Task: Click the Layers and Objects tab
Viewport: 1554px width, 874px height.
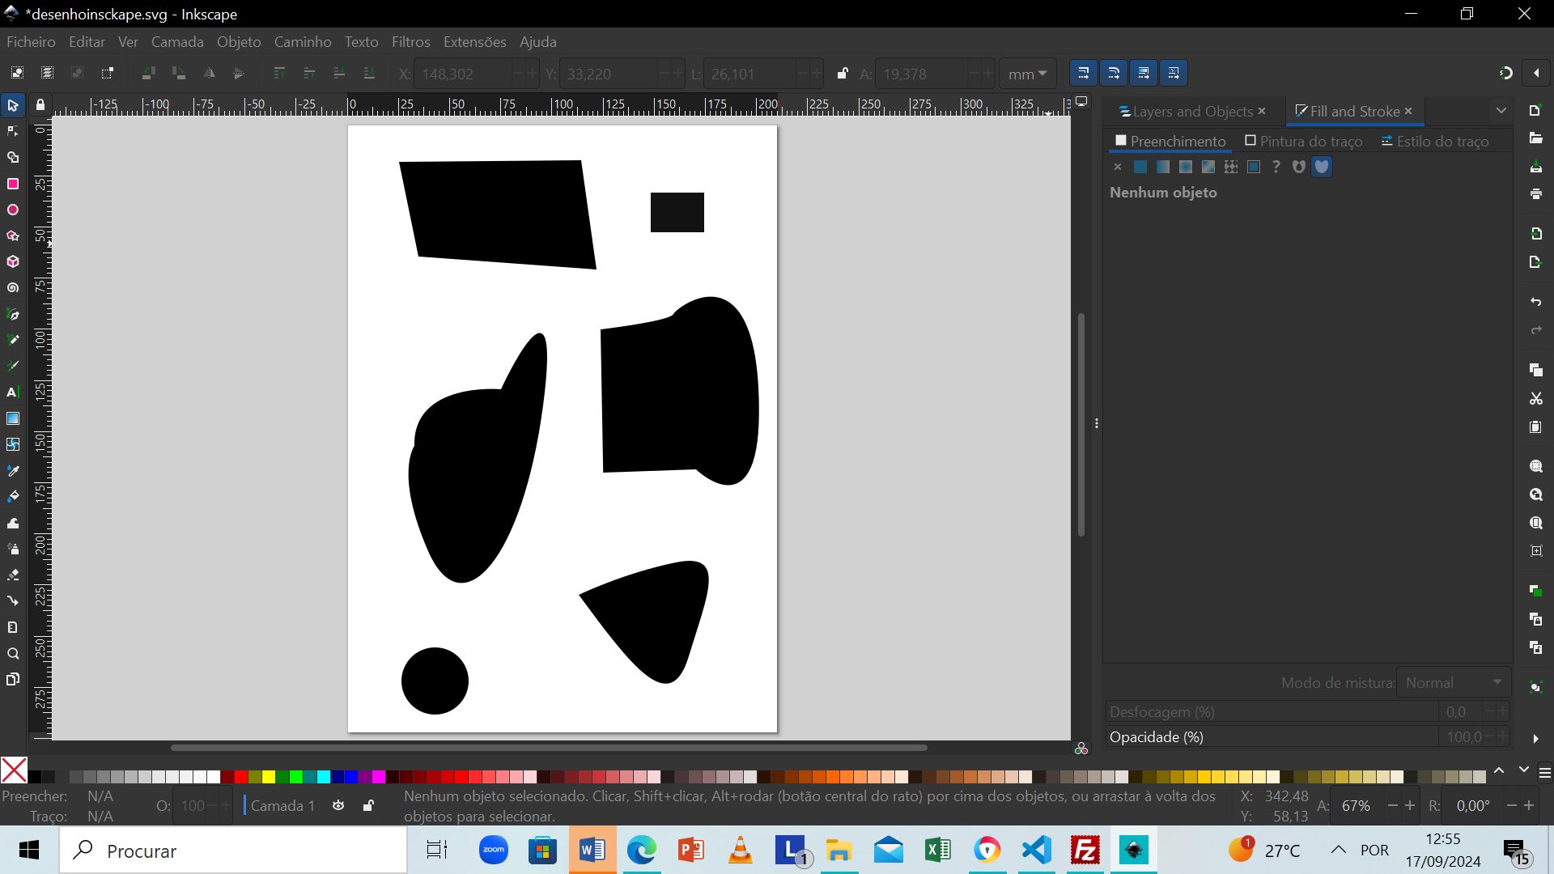Action: (x=1187, y=111)
